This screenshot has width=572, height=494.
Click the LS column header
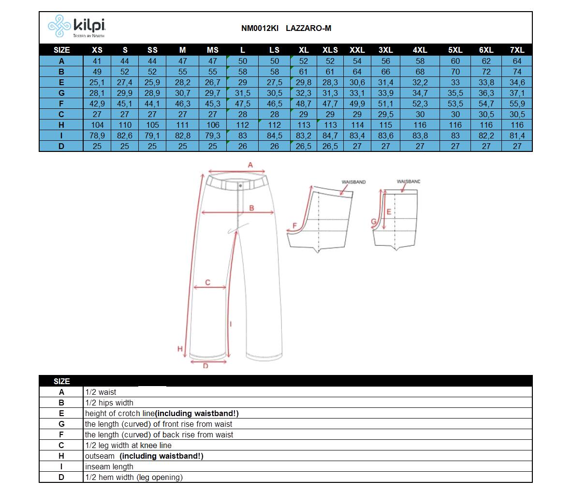[274, 50]
